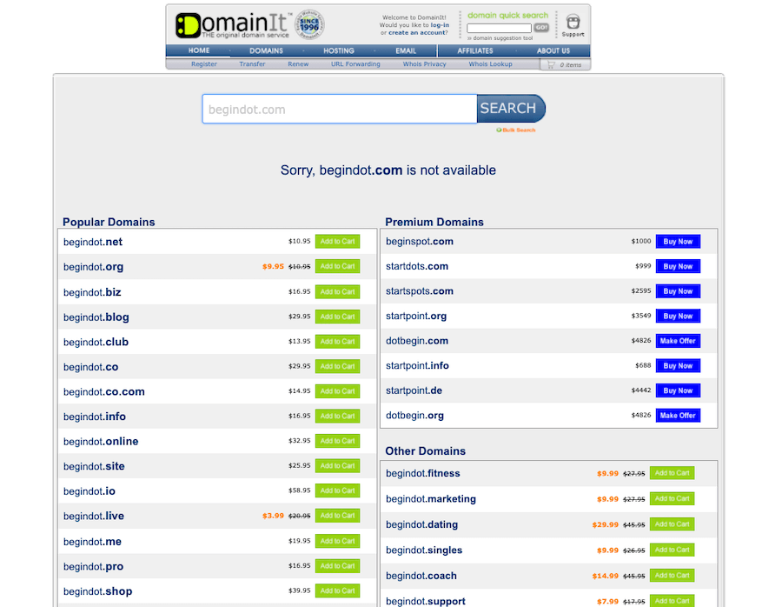Click the GO! quick search button
This screenshot has height=607, width=782.
(541, 28)
